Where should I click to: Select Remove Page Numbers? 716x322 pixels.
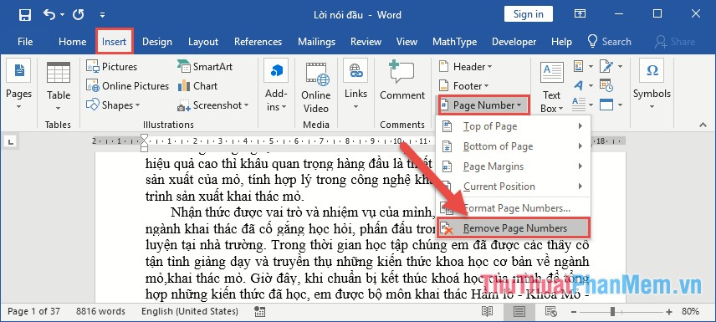tap(514, 228)
